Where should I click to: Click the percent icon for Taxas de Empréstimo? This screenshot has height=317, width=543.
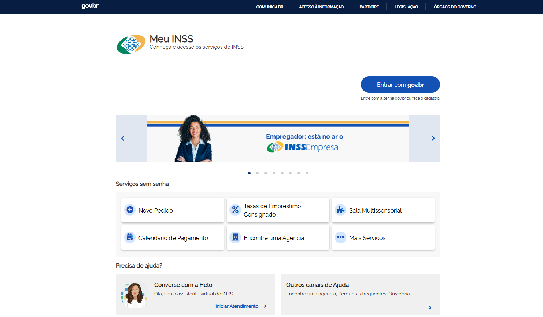(x=235, y=210)
